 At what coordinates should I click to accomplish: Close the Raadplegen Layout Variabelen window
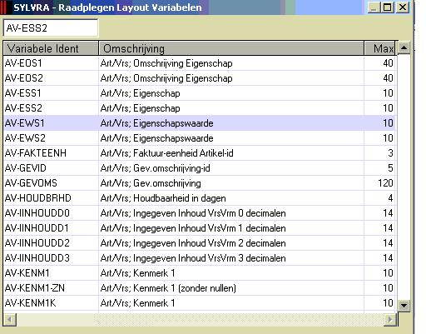tap(403, 7)
